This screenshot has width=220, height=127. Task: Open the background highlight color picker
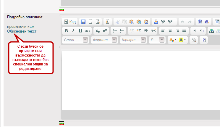(182, 40)
